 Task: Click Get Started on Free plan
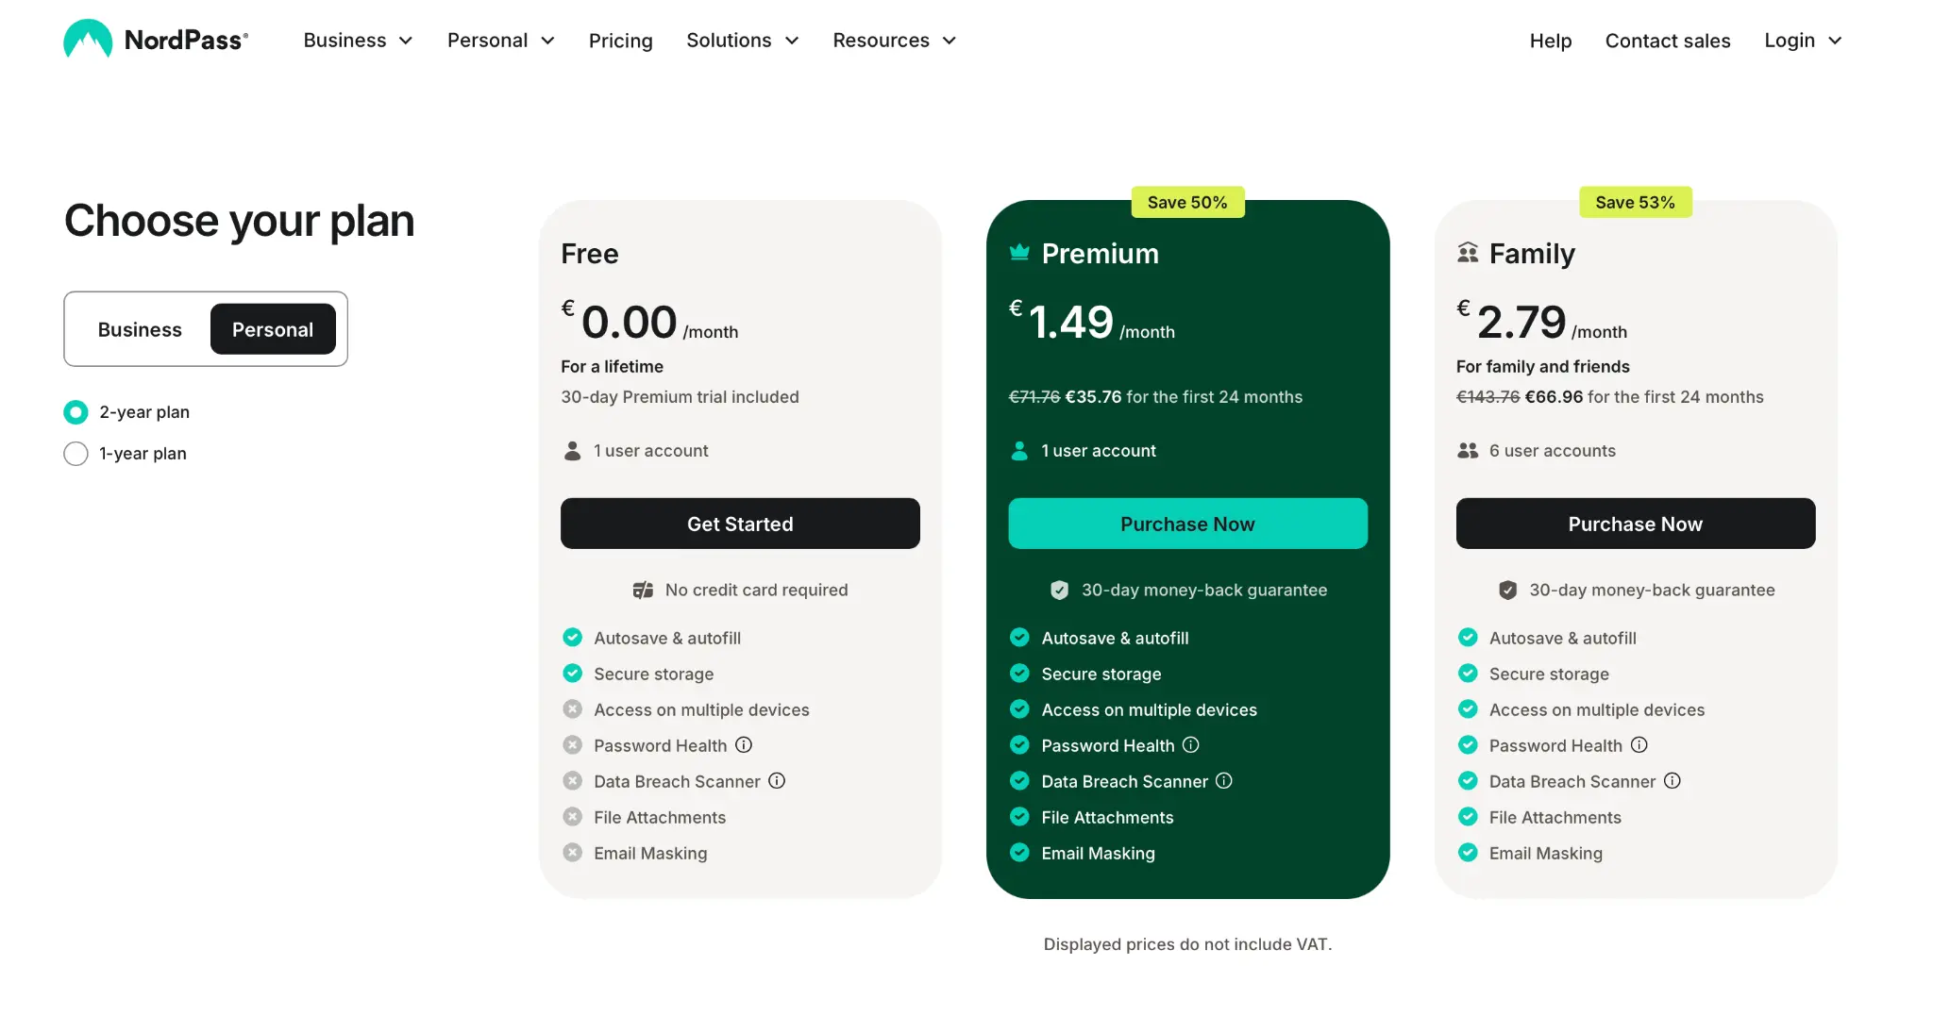[x=740, y=524]
